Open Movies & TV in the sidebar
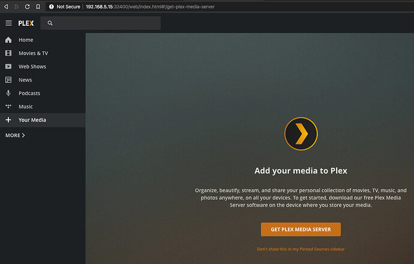 coord(43,53)
